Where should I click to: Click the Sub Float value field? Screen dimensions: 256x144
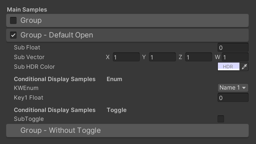pos(233,47)
